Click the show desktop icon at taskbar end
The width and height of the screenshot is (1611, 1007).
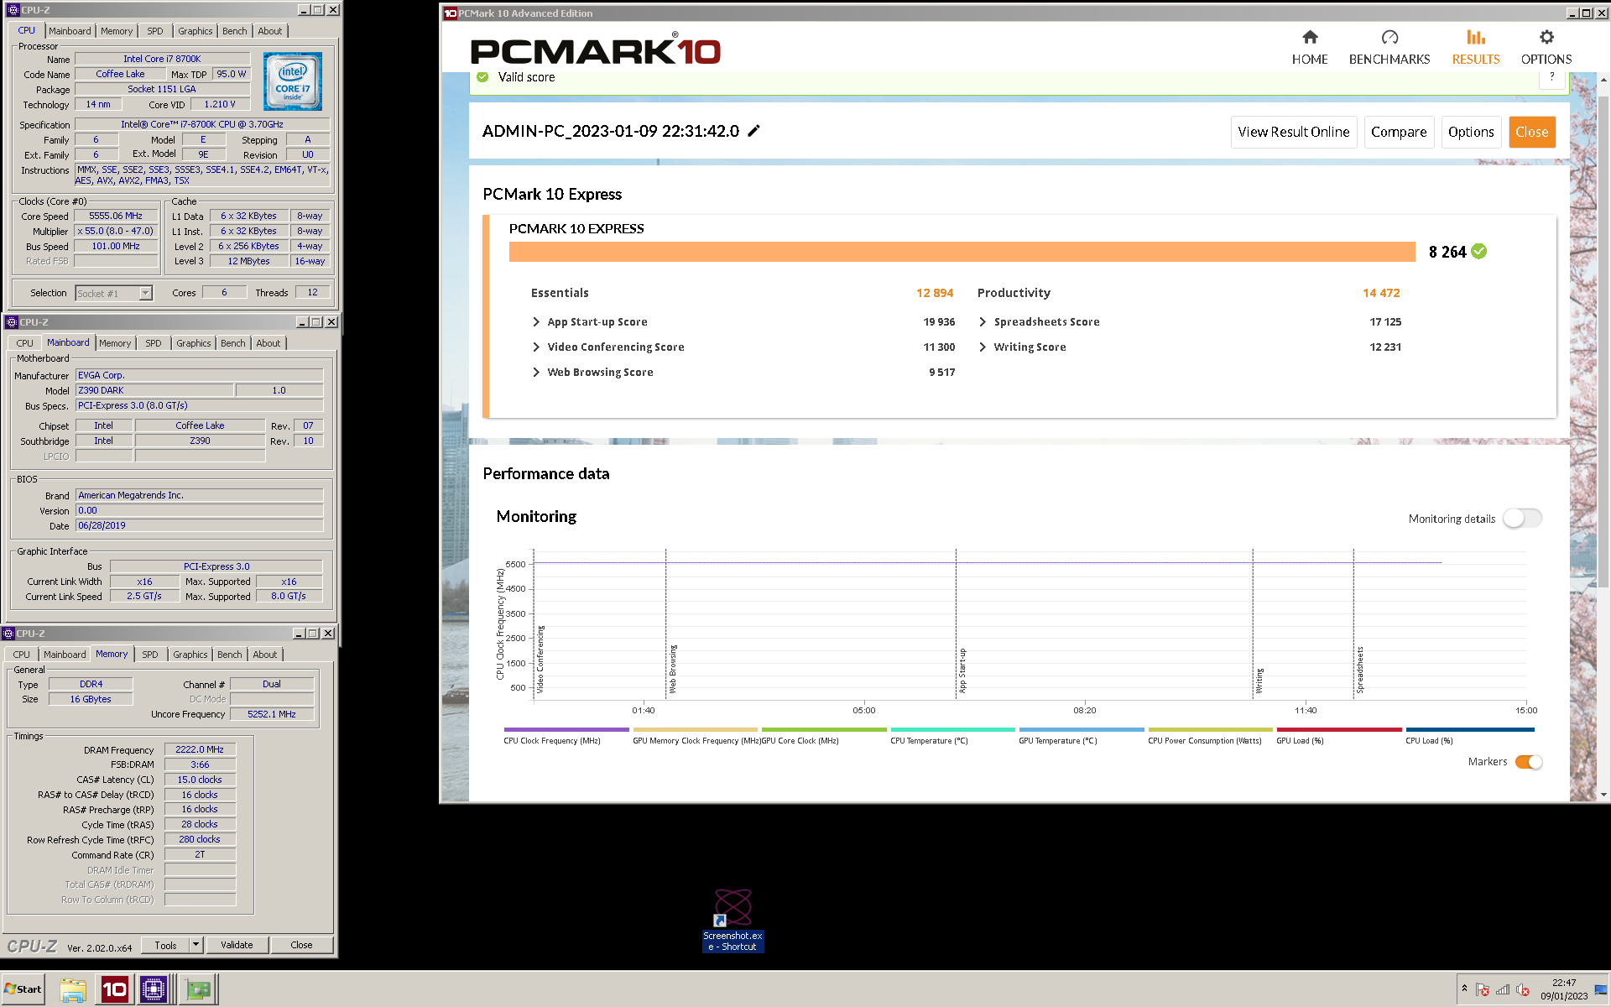point(1601,990)
